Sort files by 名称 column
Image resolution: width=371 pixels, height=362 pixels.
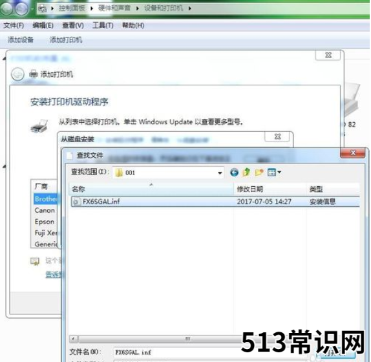[x=151, y=189]
